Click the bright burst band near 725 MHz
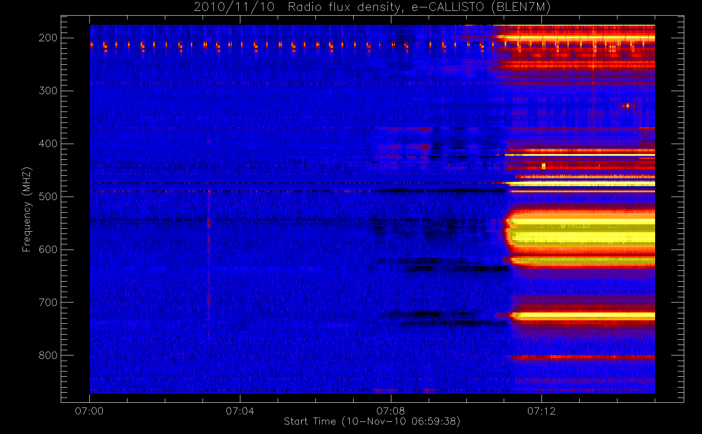 click(x=582, y=316)
